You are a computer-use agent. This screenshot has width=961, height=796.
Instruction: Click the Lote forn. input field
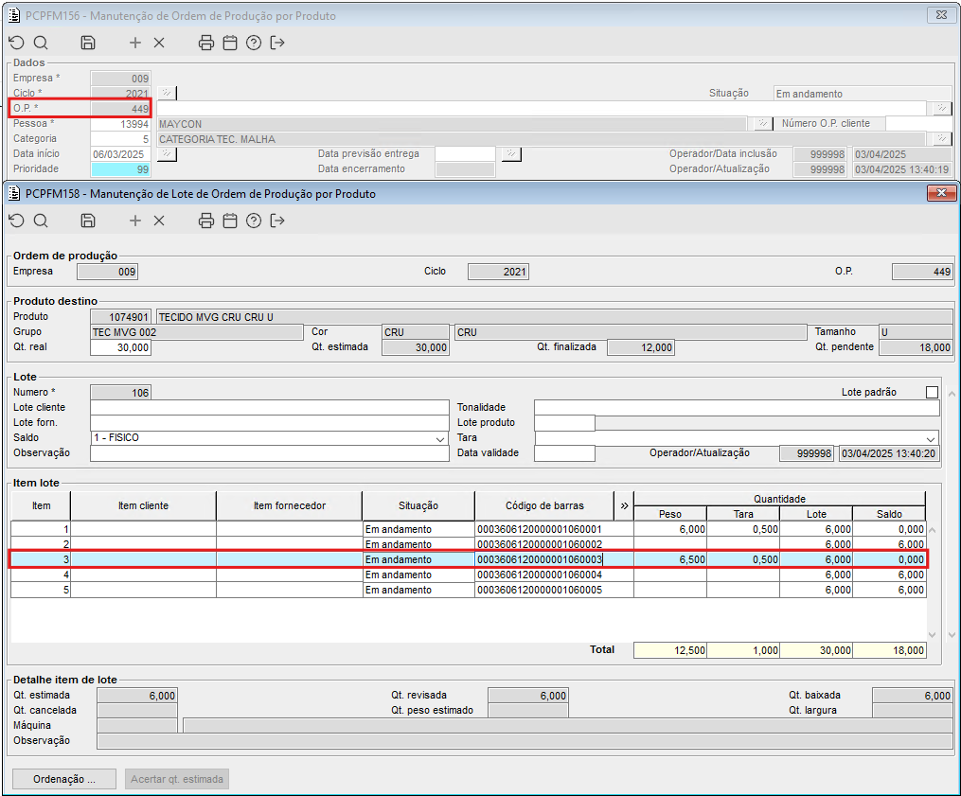click(x=270, y=423)
